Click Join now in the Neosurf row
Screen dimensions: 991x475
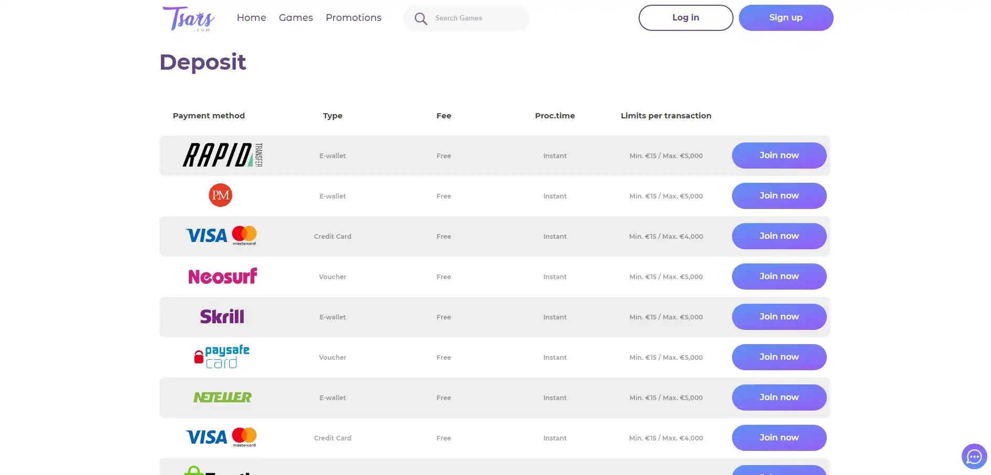tap(779, 277)
